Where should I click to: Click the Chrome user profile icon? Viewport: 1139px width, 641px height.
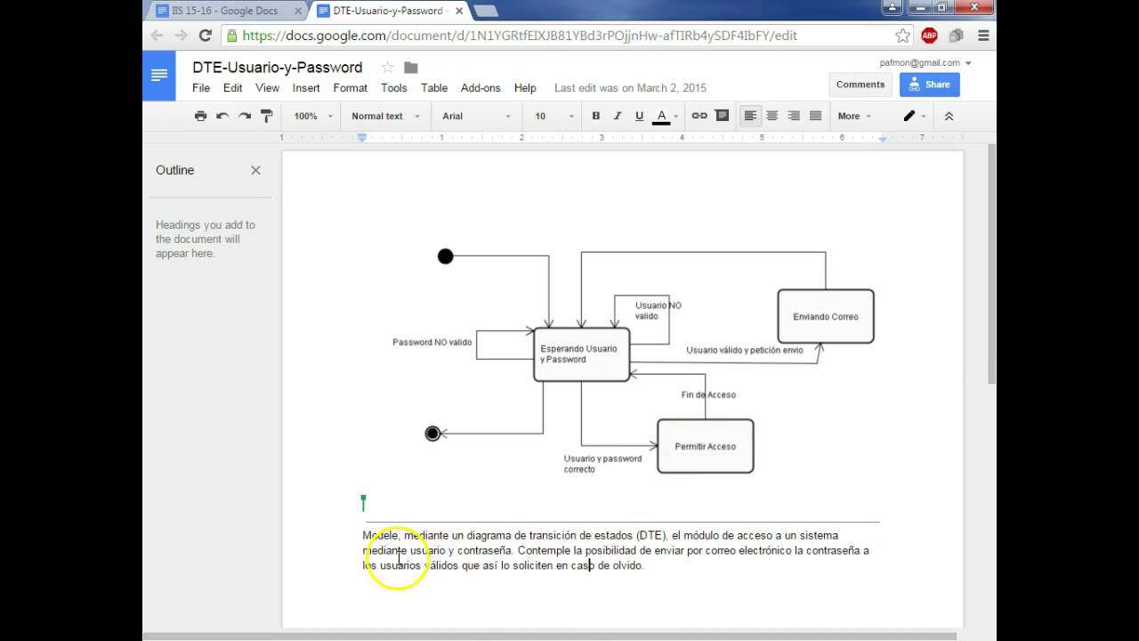point(893,7)
